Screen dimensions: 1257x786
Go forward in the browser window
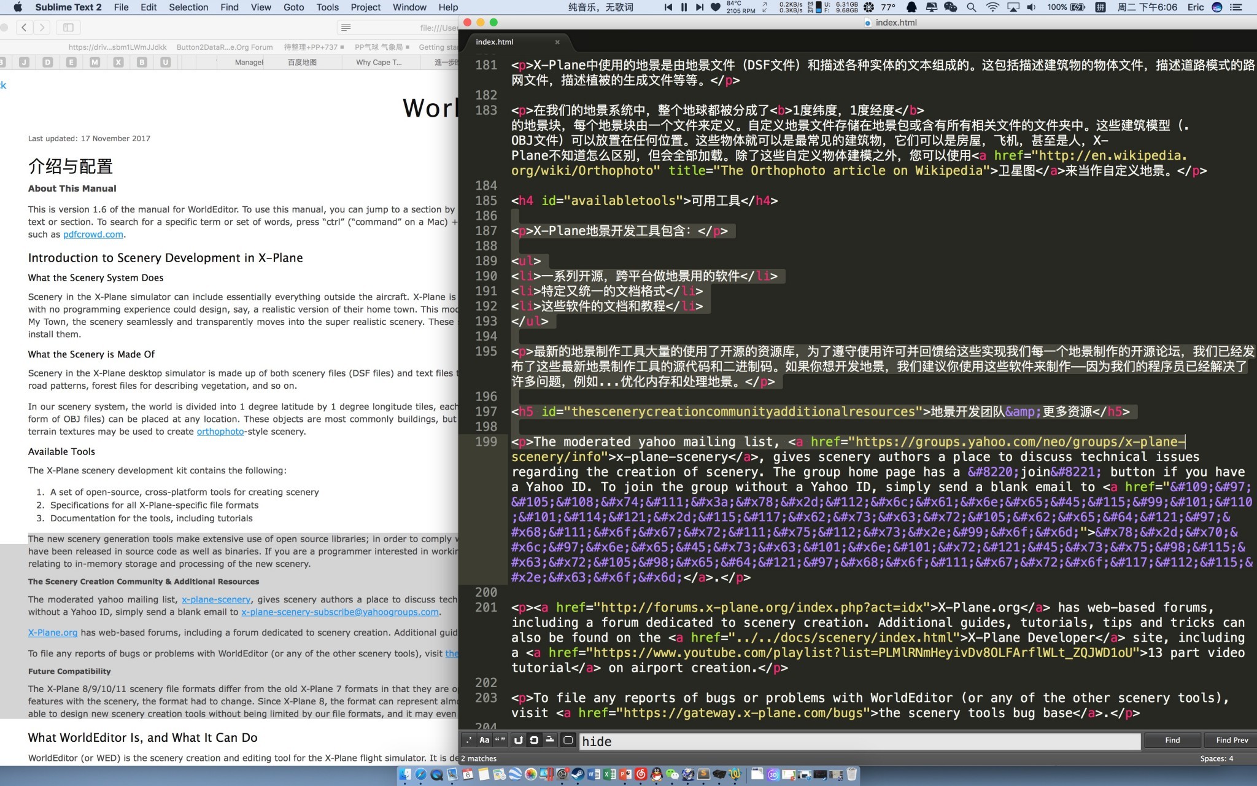42,27
